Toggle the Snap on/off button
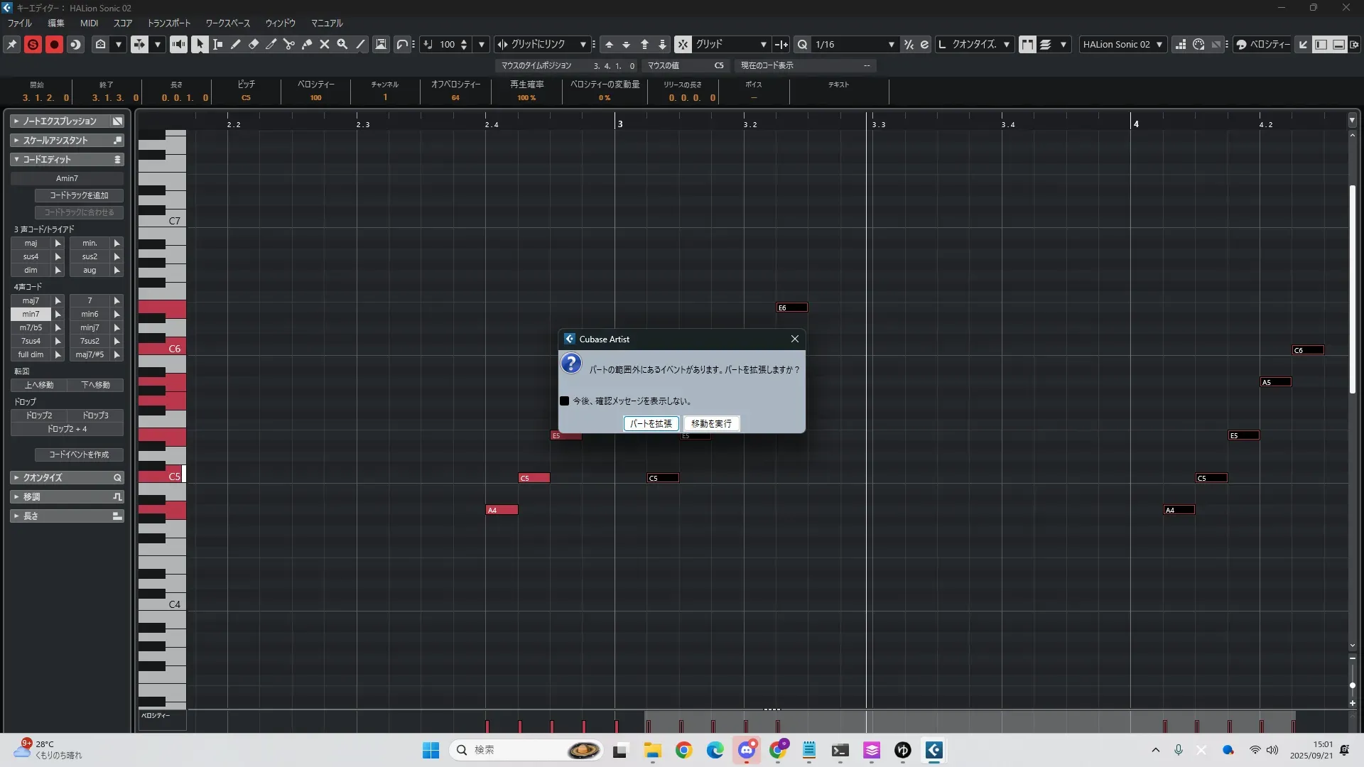This screenshot has width=1364, height=767. click(x=683, y=44)
